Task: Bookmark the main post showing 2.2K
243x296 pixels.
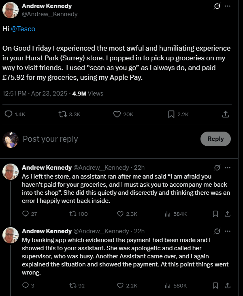Action: (178, 114)
